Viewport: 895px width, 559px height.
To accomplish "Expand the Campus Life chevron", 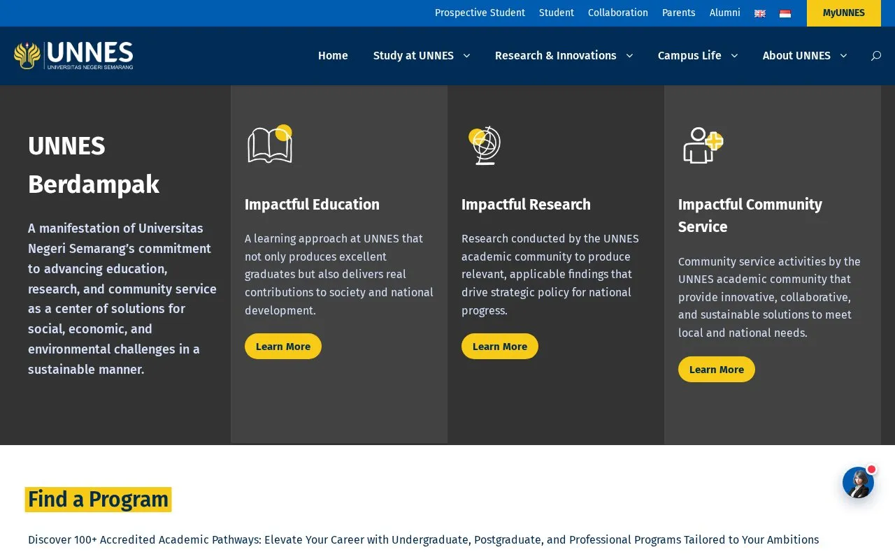I will pos(734,56).
